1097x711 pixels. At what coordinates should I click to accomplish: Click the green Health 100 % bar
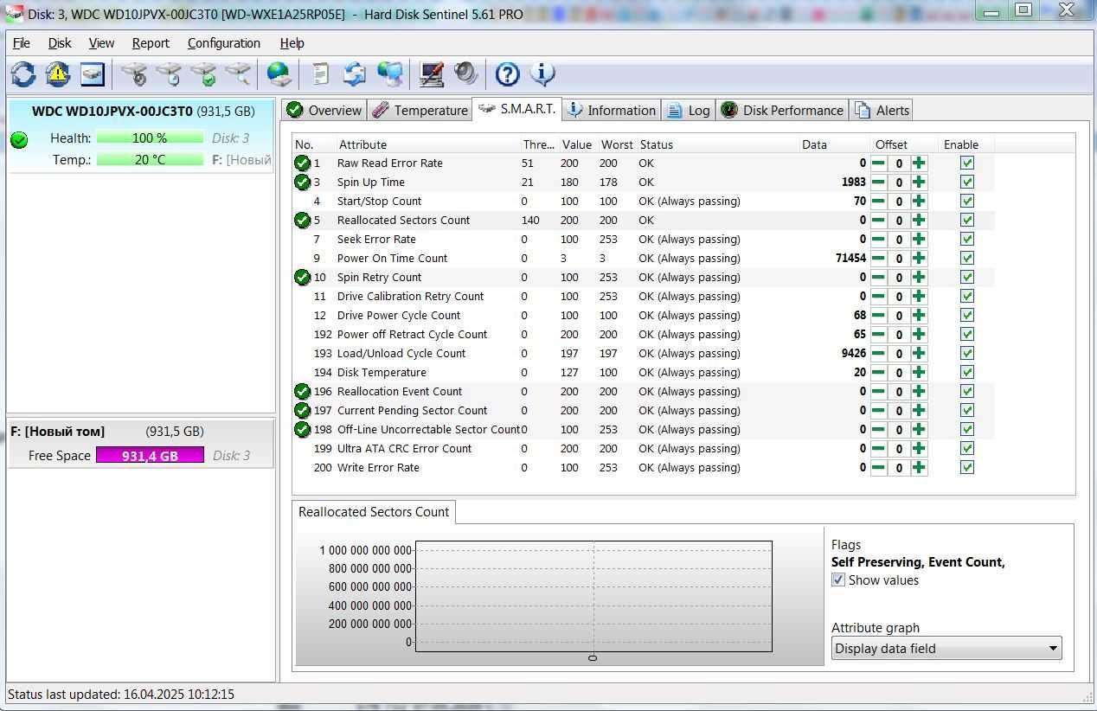(x=150, y=138)
